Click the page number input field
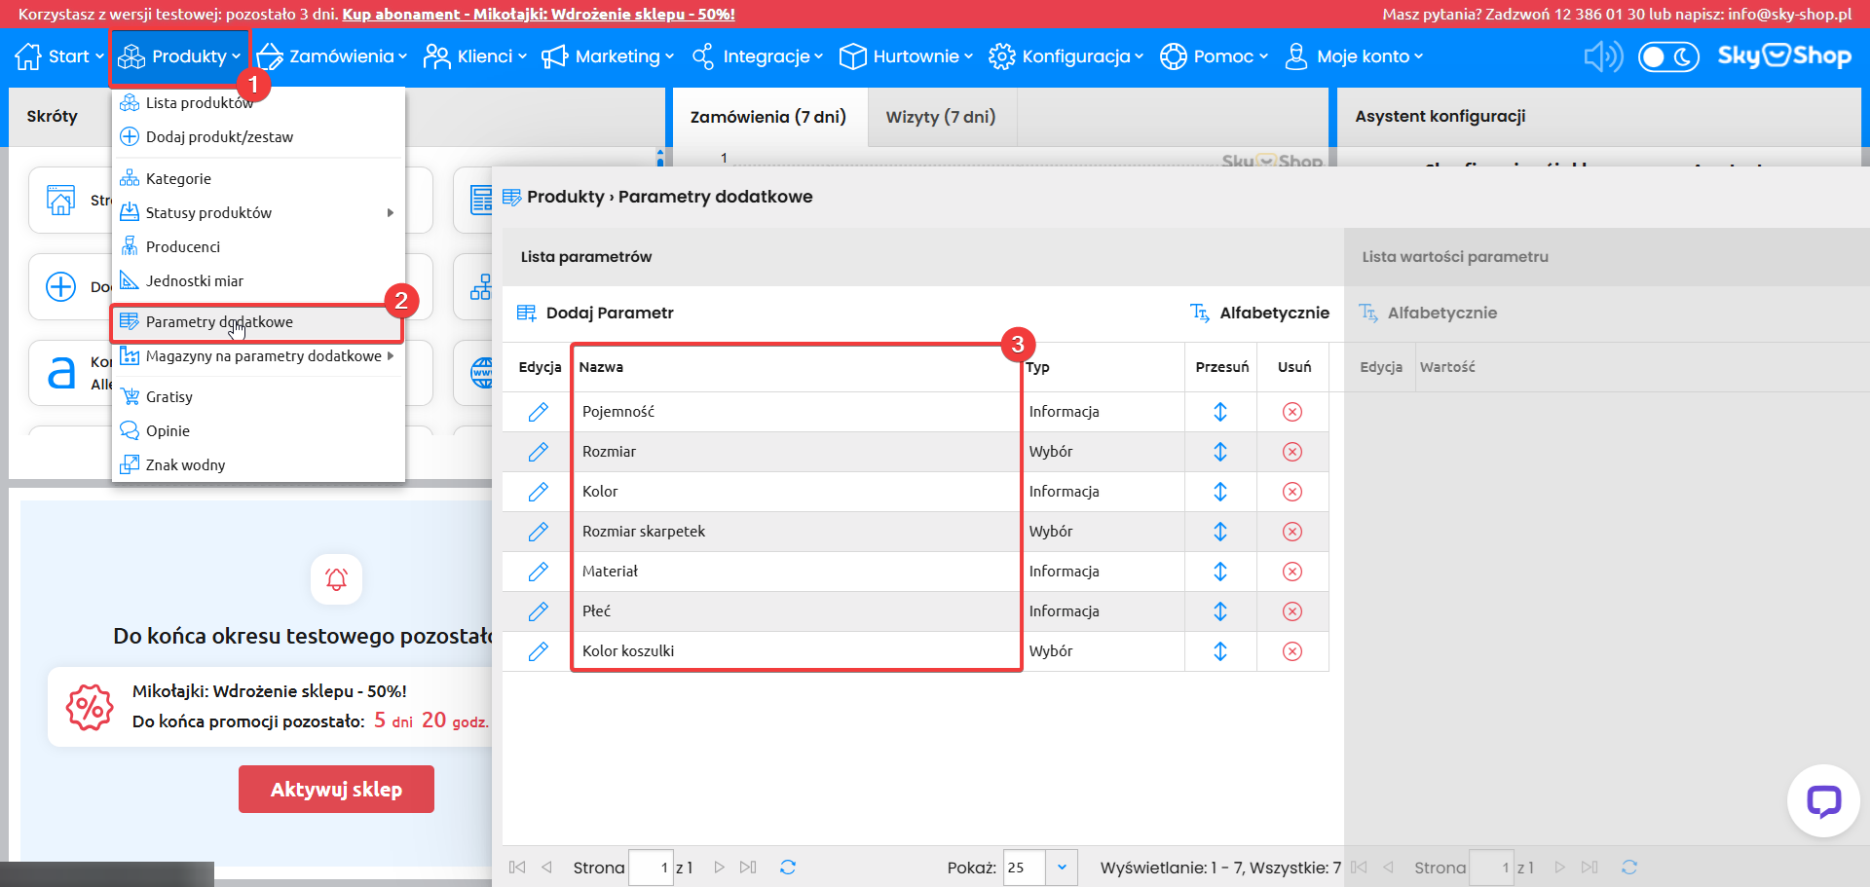The image size is (1870, 887). [650, 867]
